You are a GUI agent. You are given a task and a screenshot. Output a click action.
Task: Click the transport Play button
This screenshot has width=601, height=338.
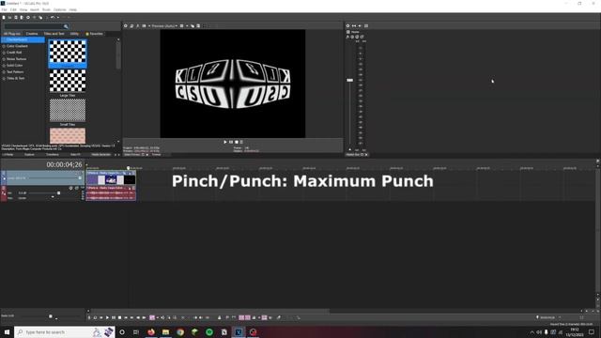(x=107, y=317)
